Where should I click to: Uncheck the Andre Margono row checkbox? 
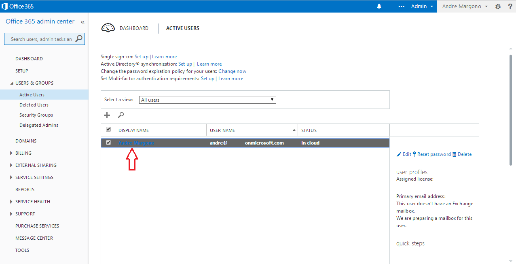[x=108, y=143]
